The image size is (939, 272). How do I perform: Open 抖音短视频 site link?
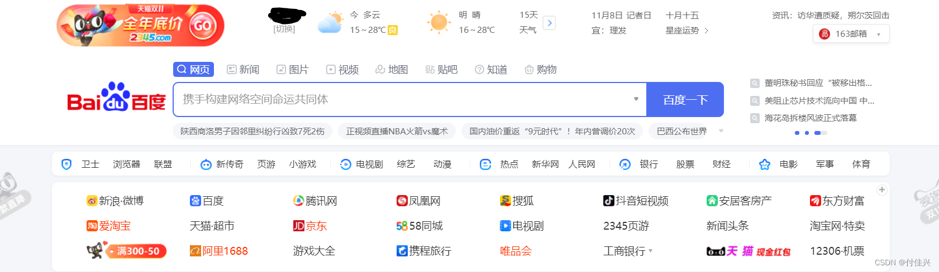point(636,201)
